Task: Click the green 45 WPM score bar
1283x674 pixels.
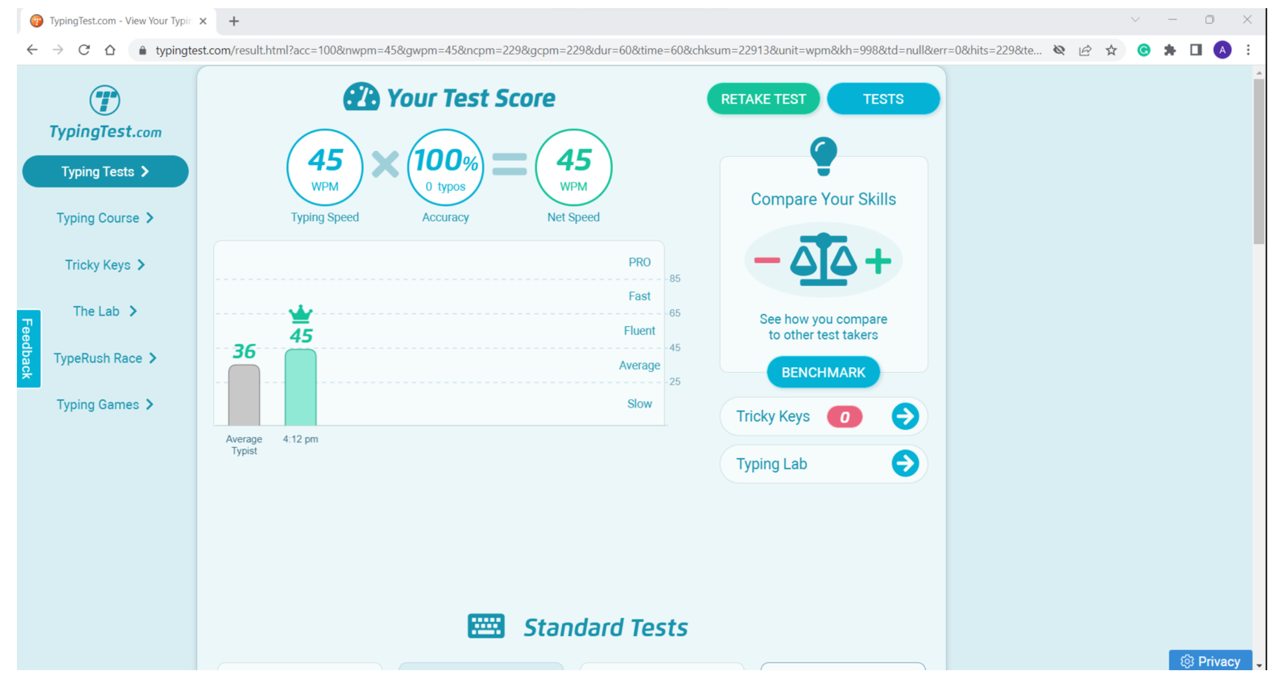Action: (x=300, y=387)
